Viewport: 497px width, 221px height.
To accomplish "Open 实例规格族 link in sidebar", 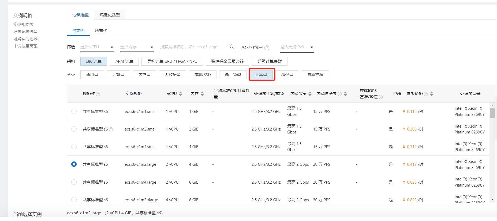I will [24, 24].
